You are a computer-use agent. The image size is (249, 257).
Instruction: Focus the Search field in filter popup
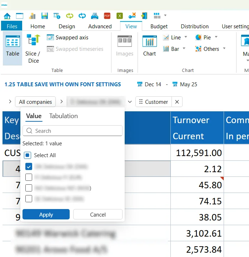(x=73, y=131)
